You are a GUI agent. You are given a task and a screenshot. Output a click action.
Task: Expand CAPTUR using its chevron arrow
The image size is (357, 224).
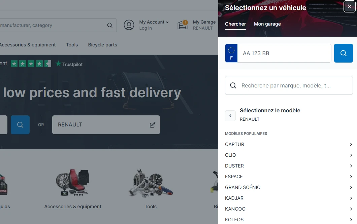point(351,144)
